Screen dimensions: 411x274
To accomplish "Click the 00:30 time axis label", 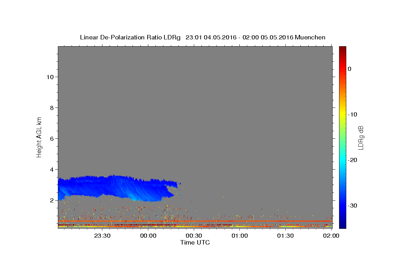I will pos(194,236).
